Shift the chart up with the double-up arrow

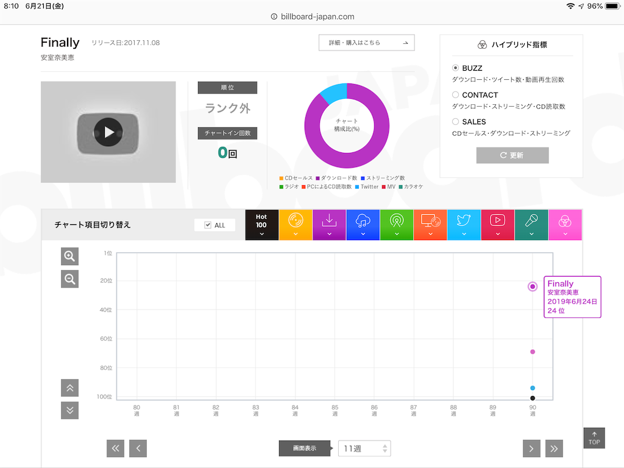click(69, 388)
